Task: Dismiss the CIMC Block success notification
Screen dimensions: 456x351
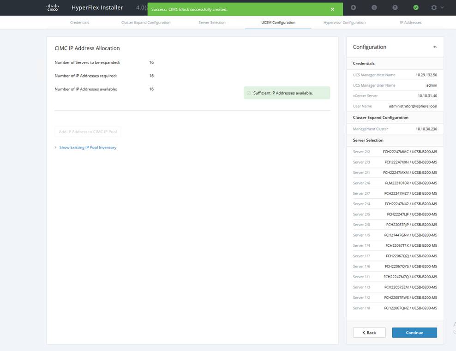Action: [332, 9]
